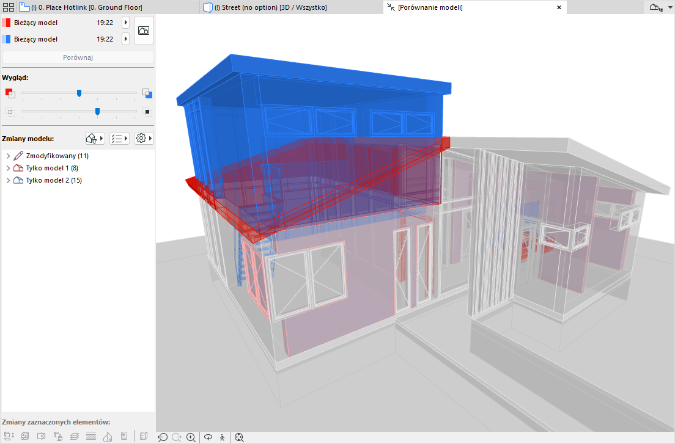Switch to the Street 3D / Wszystko tab
This screenshot has height=444, width=675.
pyautogui.click(x=269, y=7)
